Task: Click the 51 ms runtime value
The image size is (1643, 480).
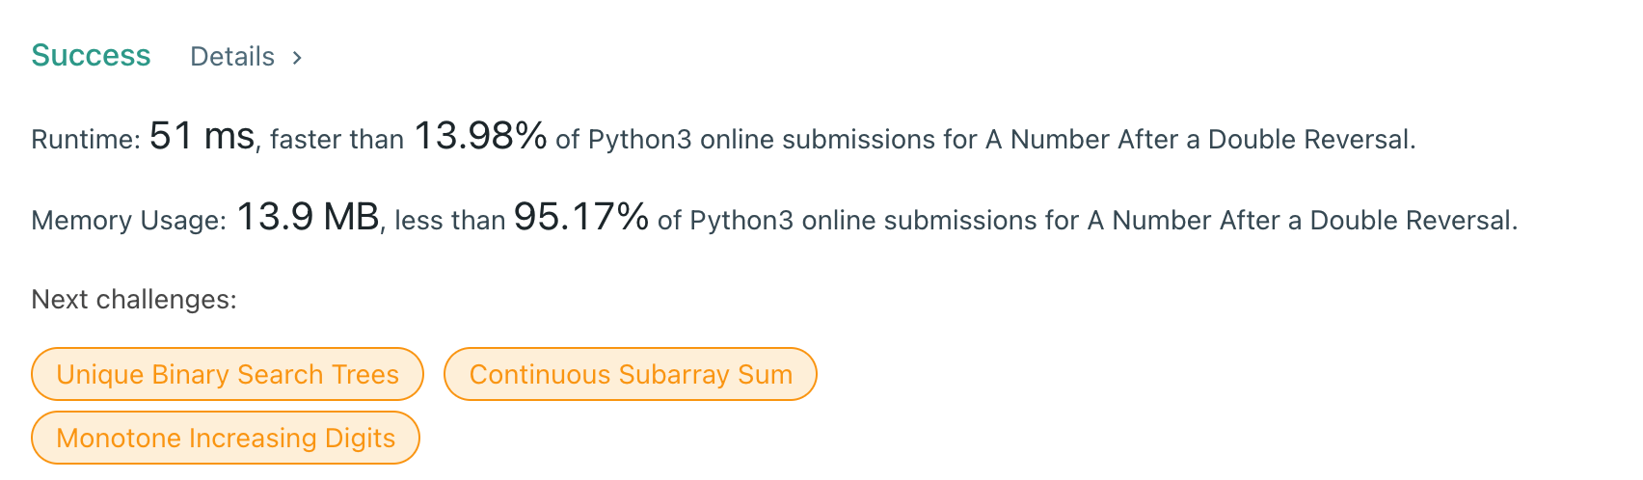Action: click(202, 136)
